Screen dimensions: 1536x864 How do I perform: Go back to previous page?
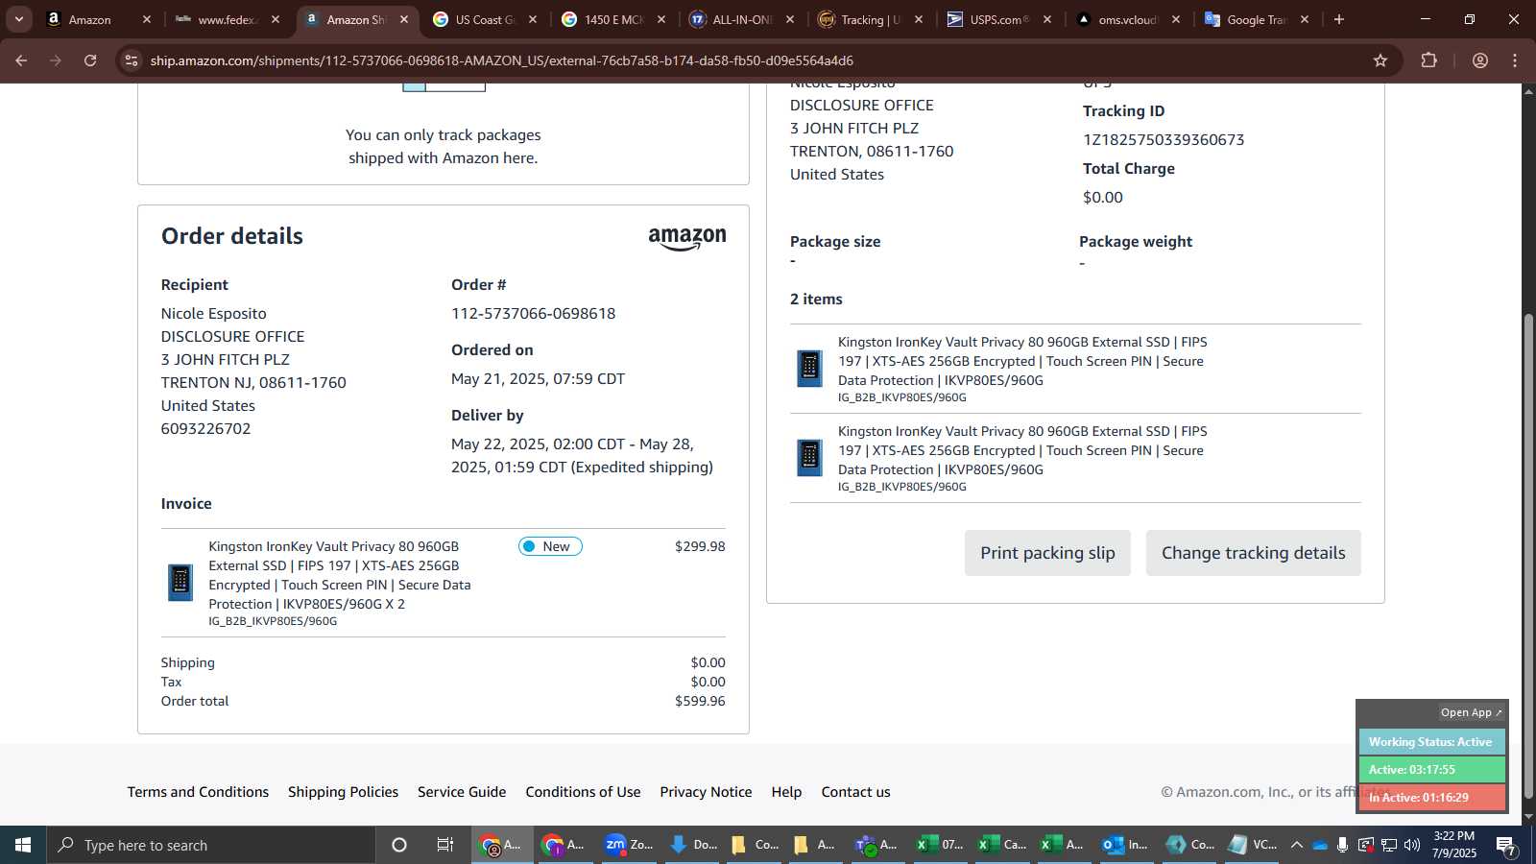pos(21,60)
